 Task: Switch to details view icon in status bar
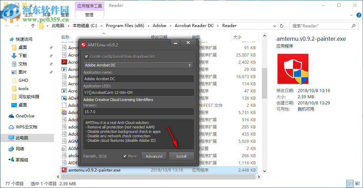[350, 184]
